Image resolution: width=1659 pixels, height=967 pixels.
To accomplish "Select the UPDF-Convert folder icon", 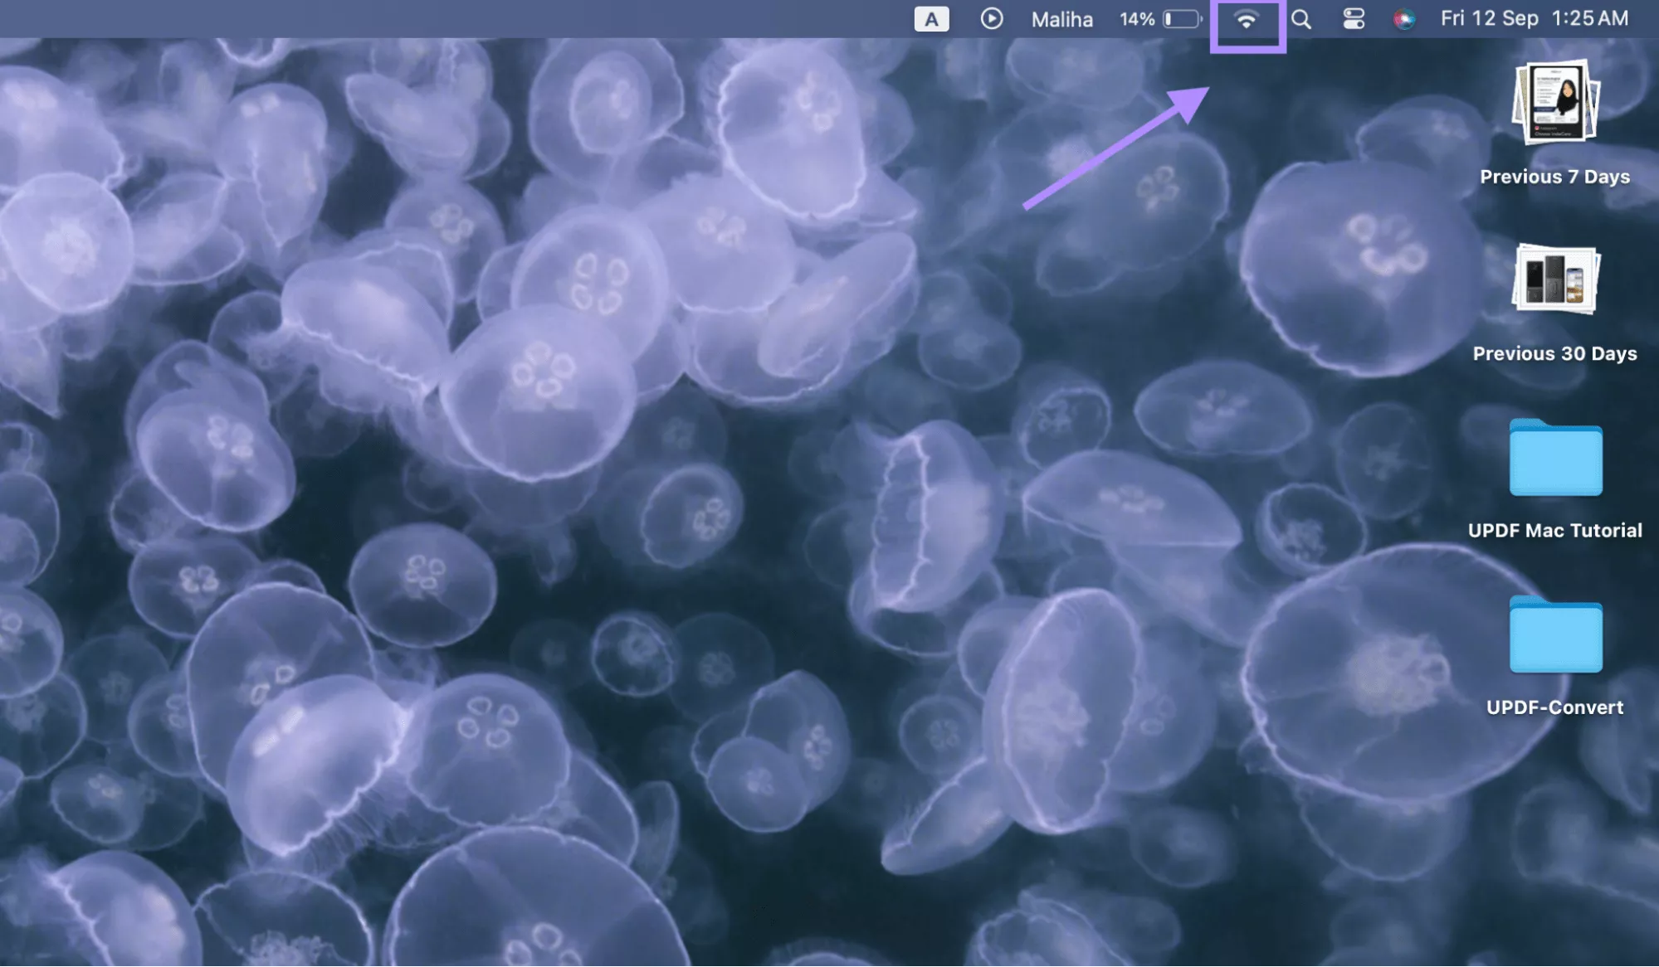I will (1554, 636).
